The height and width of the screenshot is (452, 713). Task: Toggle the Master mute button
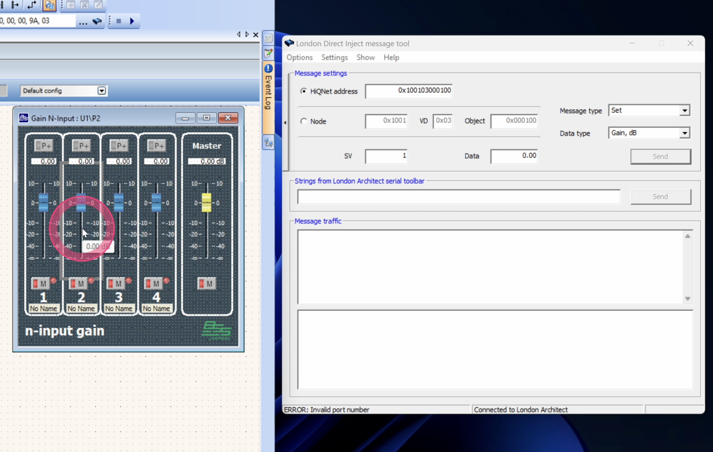(x=206, y=284)
